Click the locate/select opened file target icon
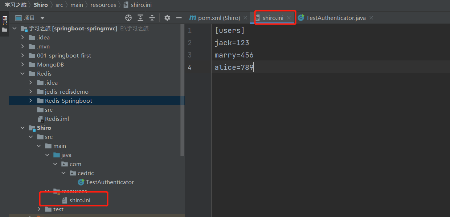The height and width of the screenshot is (217, 450). pos(128,18)
